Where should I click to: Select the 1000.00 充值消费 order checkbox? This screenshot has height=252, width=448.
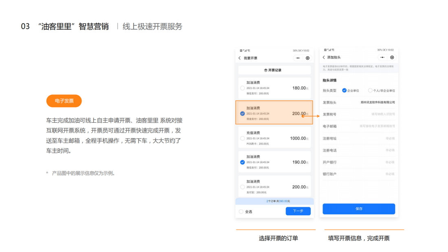242,139
